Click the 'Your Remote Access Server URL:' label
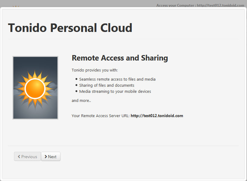 pos(101,116)
